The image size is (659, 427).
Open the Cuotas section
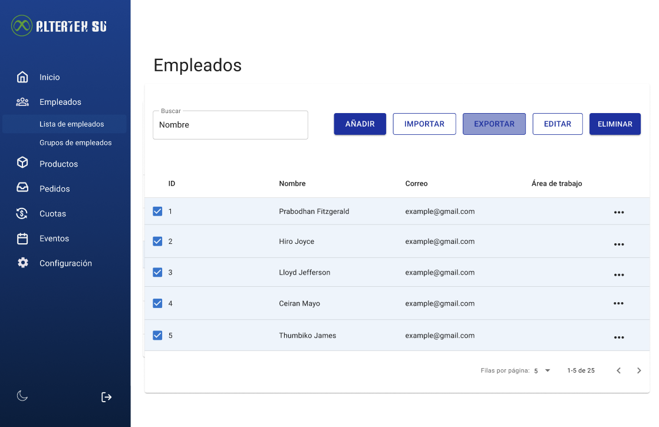tap(52, 213)
